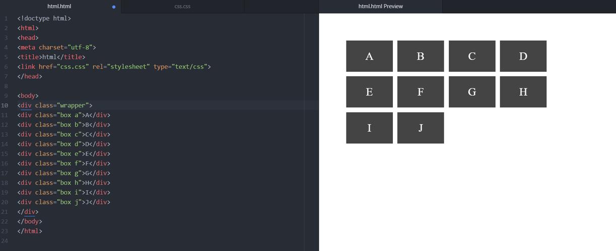616x251 pixels.
Task: Click line number 10 in the gutter
Action: [5, 105]
